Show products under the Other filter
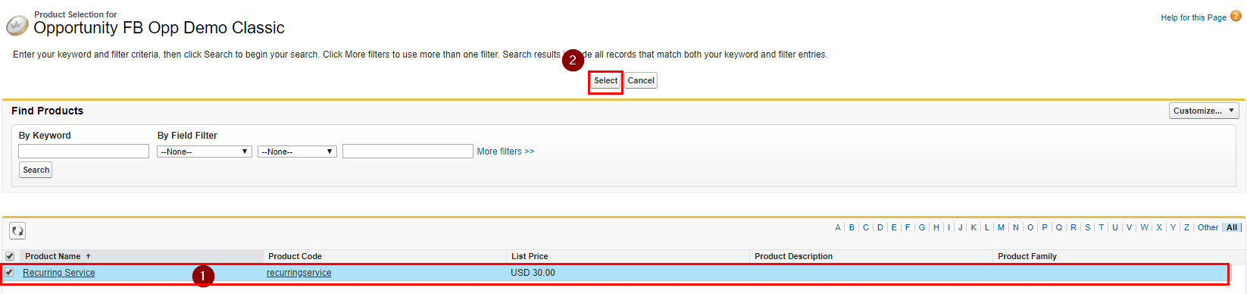 [x=1208, y=227]
